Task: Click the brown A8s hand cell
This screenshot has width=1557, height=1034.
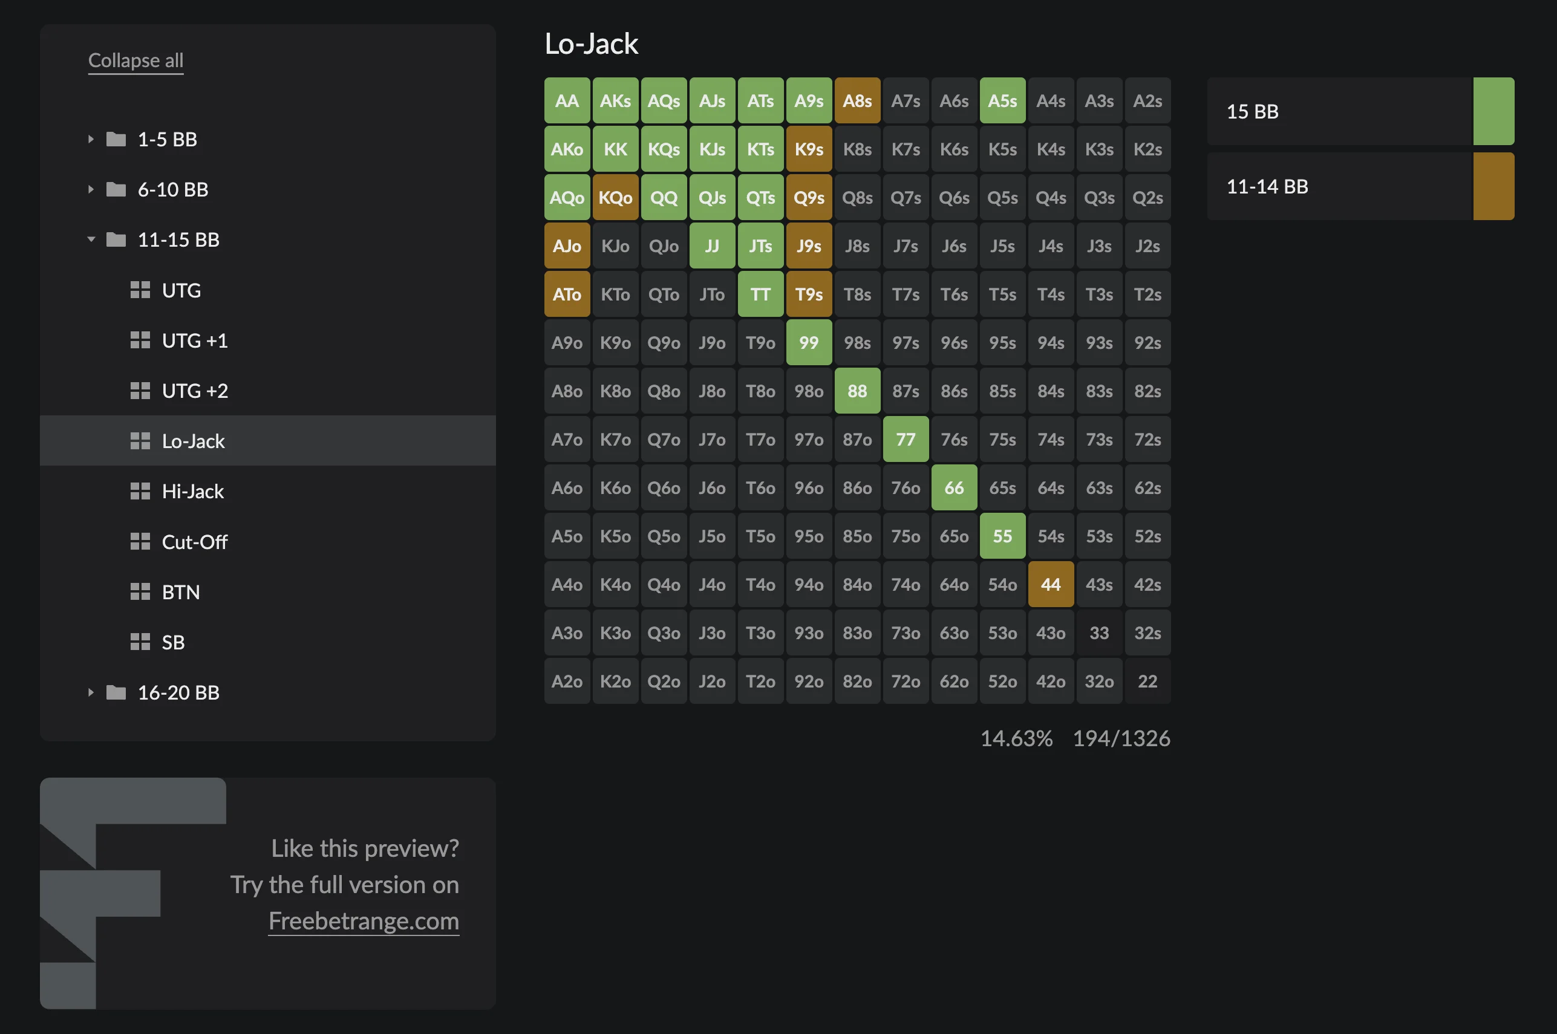Action: (857, 101)
